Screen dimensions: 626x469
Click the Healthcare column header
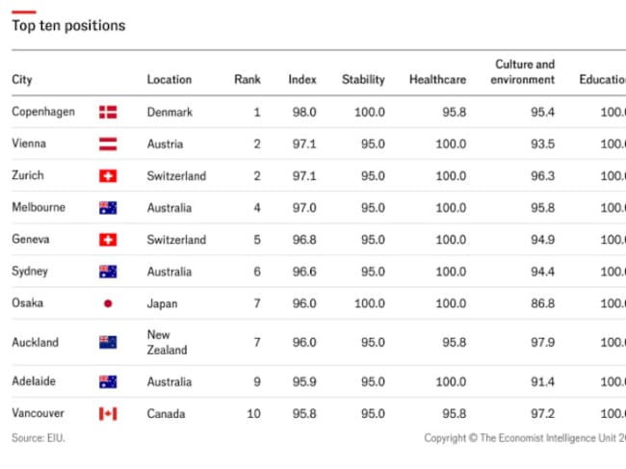click(437, 80)
